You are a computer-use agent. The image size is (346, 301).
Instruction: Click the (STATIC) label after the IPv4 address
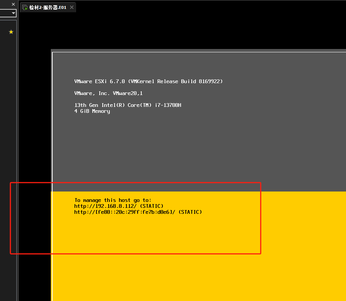pyautogui.click(x=152, y=206)
